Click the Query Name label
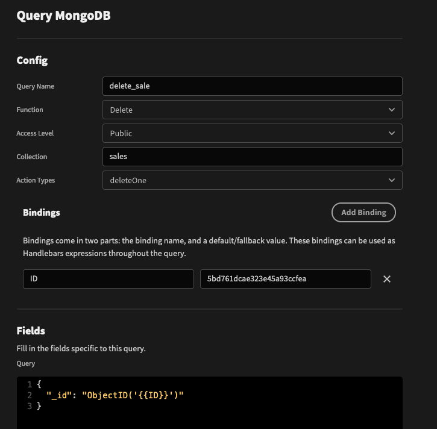Image resolution: width=437 pixels, height=429 pixels. [x=36, y=86]
